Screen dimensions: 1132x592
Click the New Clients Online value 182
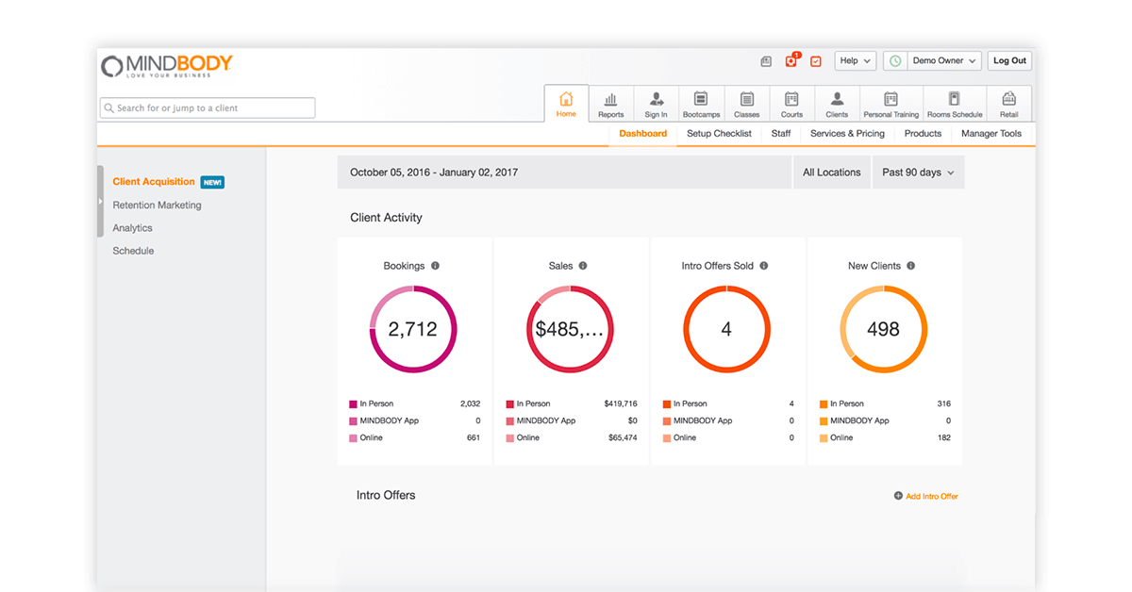click(943, 438)
